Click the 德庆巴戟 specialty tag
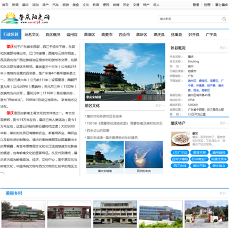The image size is (229, 229). [199, 165]
